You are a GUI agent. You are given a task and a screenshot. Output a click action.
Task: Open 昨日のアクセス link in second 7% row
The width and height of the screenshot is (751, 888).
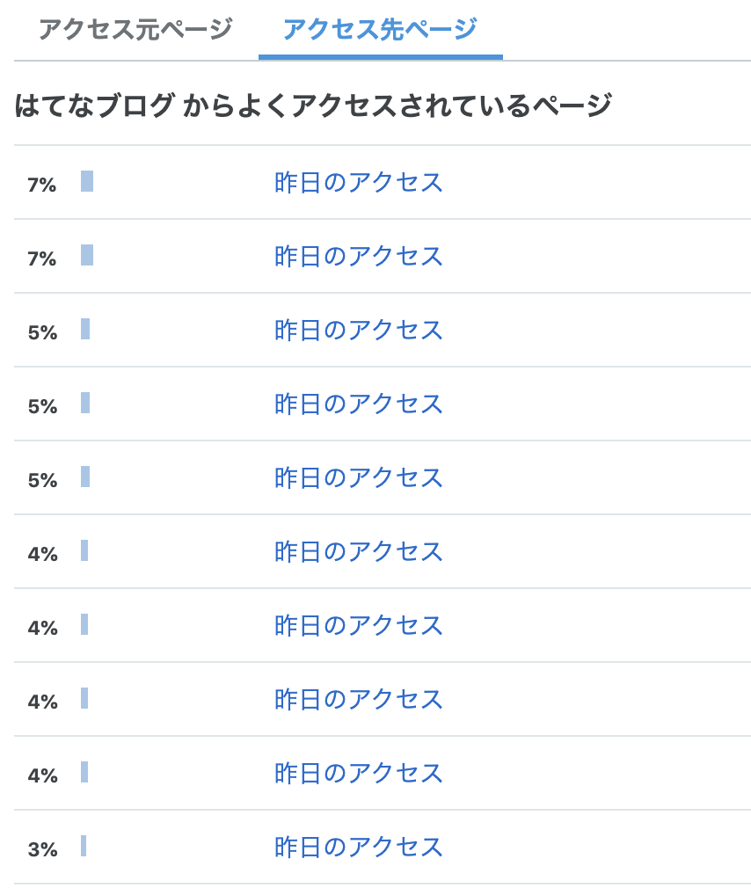click(x=359, y=256)
